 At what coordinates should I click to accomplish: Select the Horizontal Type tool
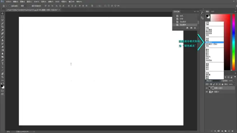tap(3, 64)
